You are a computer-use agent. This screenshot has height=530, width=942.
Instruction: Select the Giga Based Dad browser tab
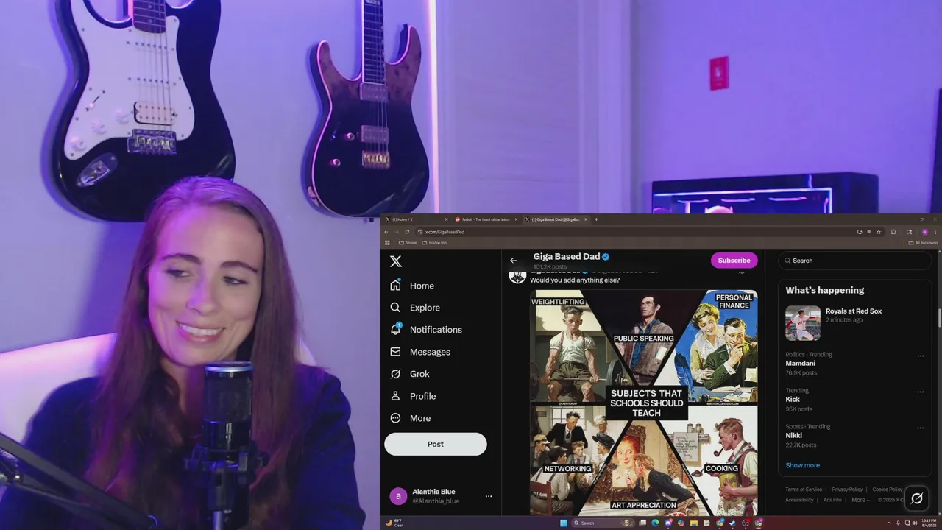(x=556, y=219)
